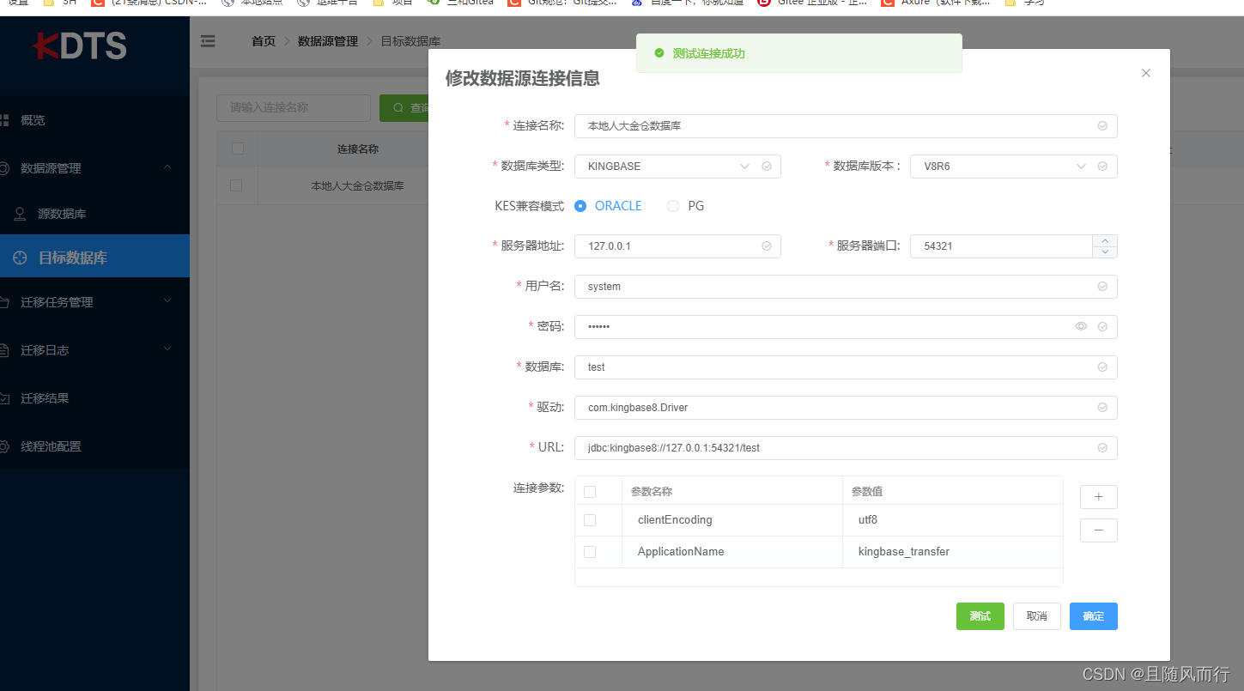Click the kingbase_transfer parameter value cell
The height and width of the screenshot is (691, 1244).
[x=952, y=552]
